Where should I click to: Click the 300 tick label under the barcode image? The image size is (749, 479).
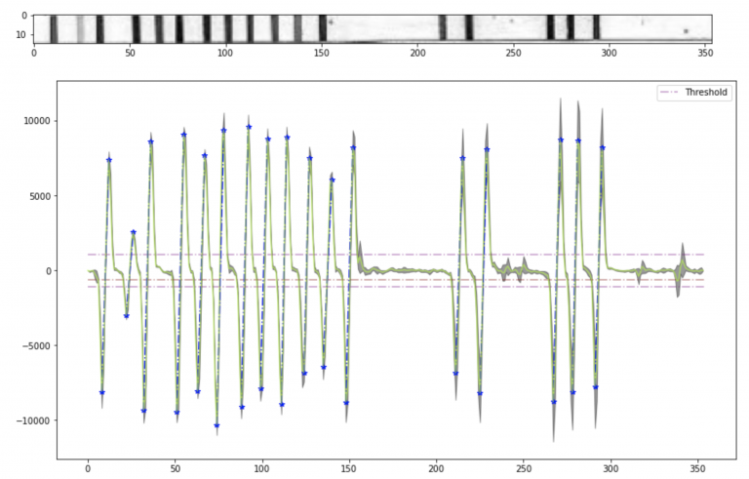tap(609, 53)
